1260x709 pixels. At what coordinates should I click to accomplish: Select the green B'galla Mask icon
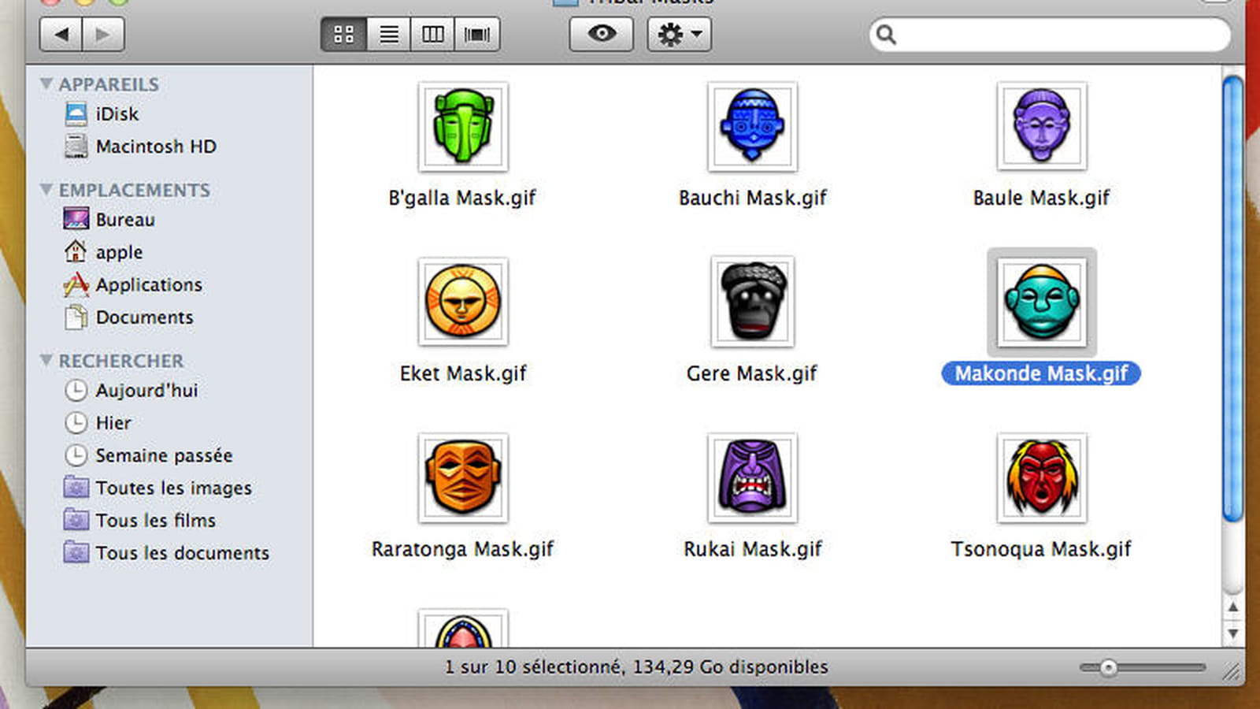(463, 126)
